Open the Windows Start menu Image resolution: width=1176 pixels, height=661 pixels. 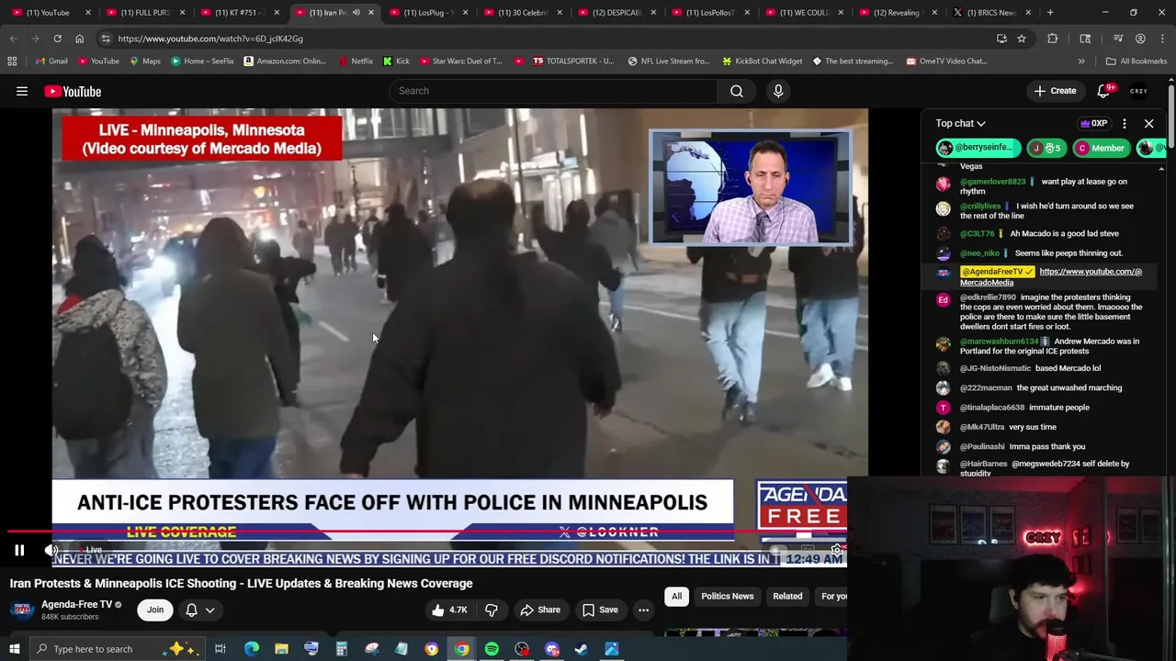click(x=14, y=649)
